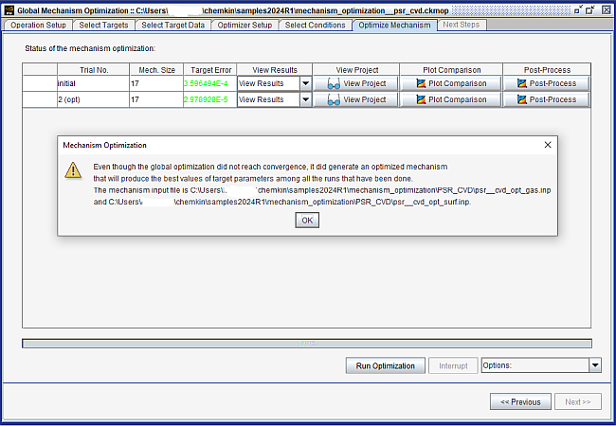
Task: Click the Target Error column header
Action: [x=210, y=70]
